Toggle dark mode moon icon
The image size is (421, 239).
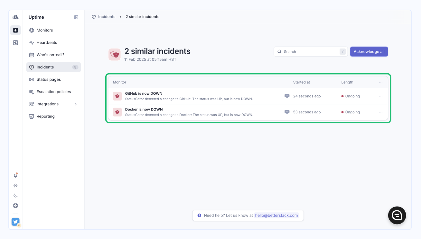pos(15,196)
